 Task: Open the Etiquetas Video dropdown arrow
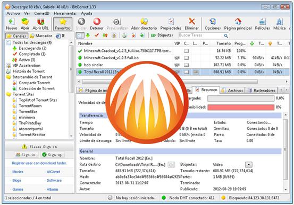pyautogui.click(x=249, y=165)
